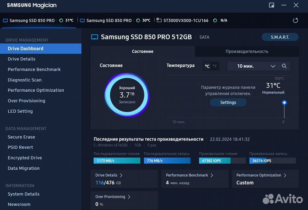The height and width of the screenshot is (210, 308).
Task: Click the 4 мин. назад benchmark time text
Action: click(x=178, y=183)
